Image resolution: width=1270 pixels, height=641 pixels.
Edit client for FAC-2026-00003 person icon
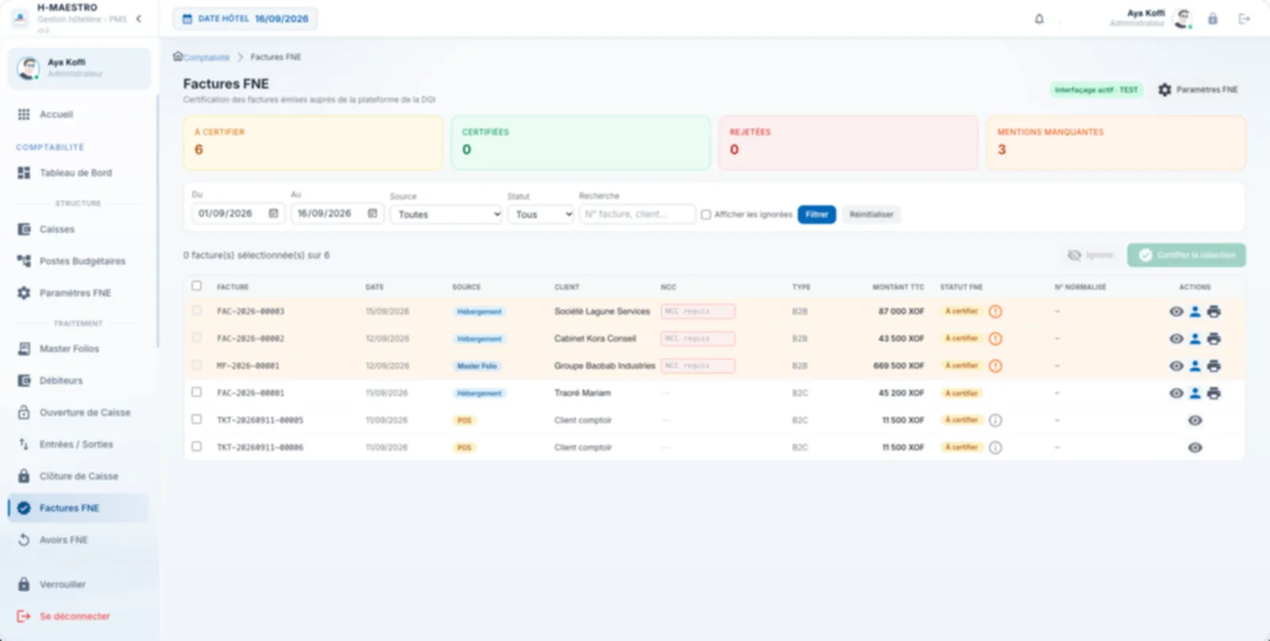point(1195,312)
